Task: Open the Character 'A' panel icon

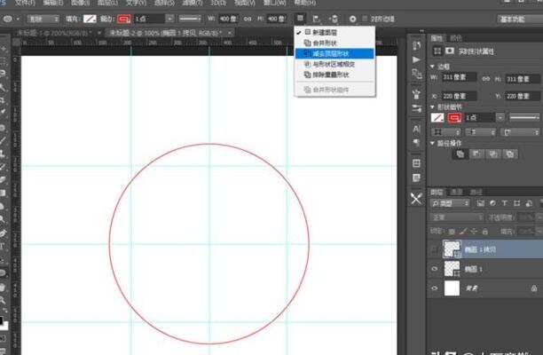Action: click(416, 129)
